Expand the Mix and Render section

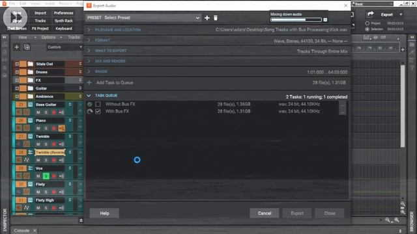pyautogui.click(x=89, y=61)
